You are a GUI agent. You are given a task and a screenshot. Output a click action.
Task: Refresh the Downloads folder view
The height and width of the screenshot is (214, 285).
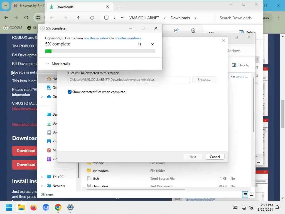tap(92, 18)
